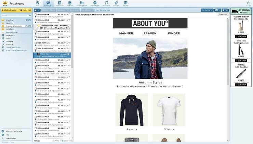Open the MÄNNER category in newsletter
The image size is (253, 144).
[x=126, y=33]
